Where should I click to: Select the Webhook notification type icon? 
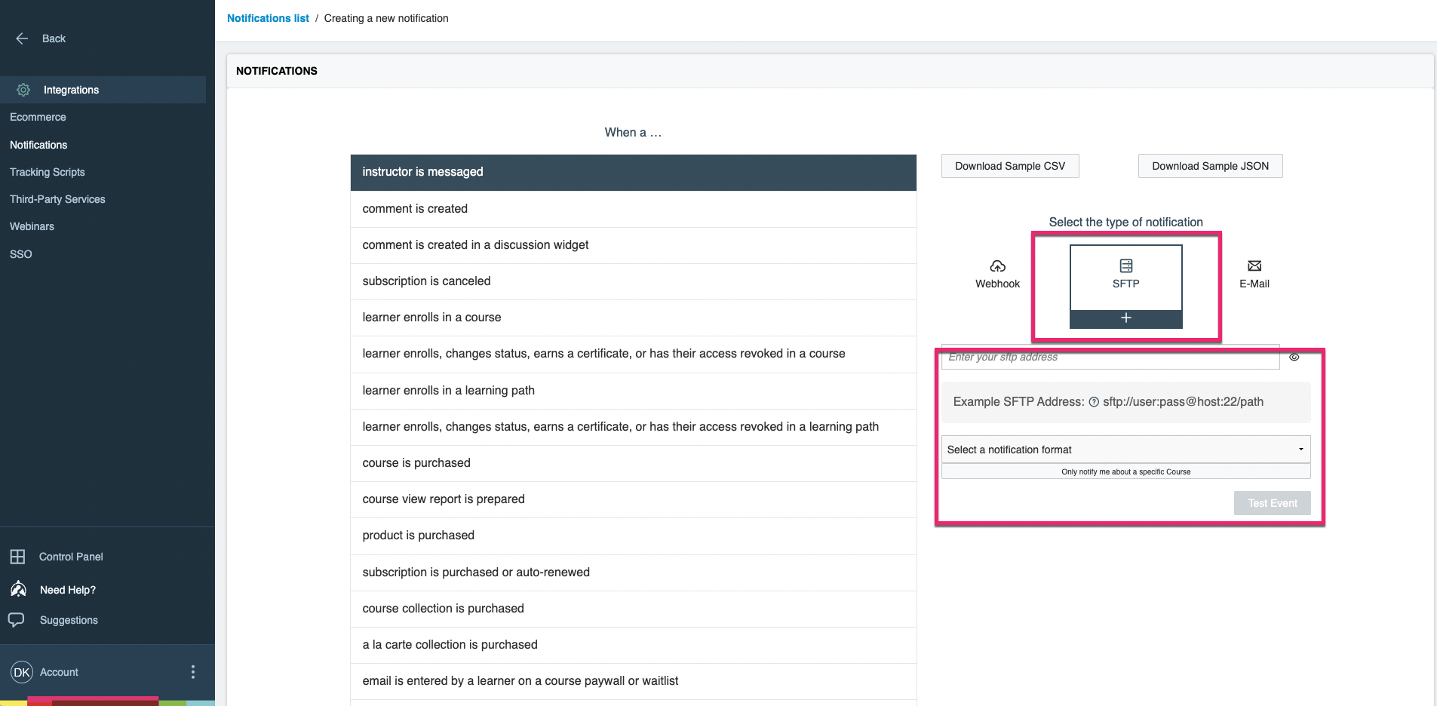(x=997, y=272)
